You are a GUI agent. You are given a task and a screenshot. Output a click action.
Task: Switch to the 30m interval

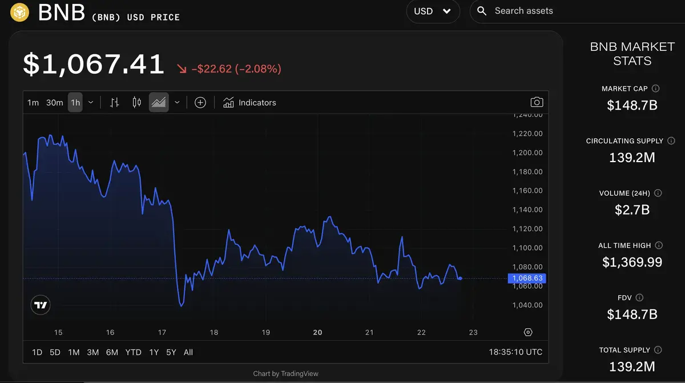[54, 103]
